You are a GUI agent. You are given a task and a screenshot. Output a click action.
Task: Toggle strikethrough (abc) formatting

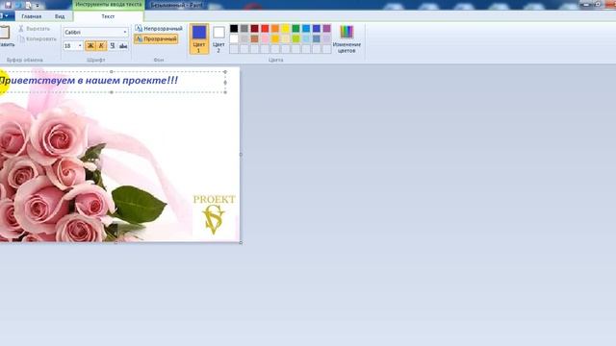coord(123,46)
